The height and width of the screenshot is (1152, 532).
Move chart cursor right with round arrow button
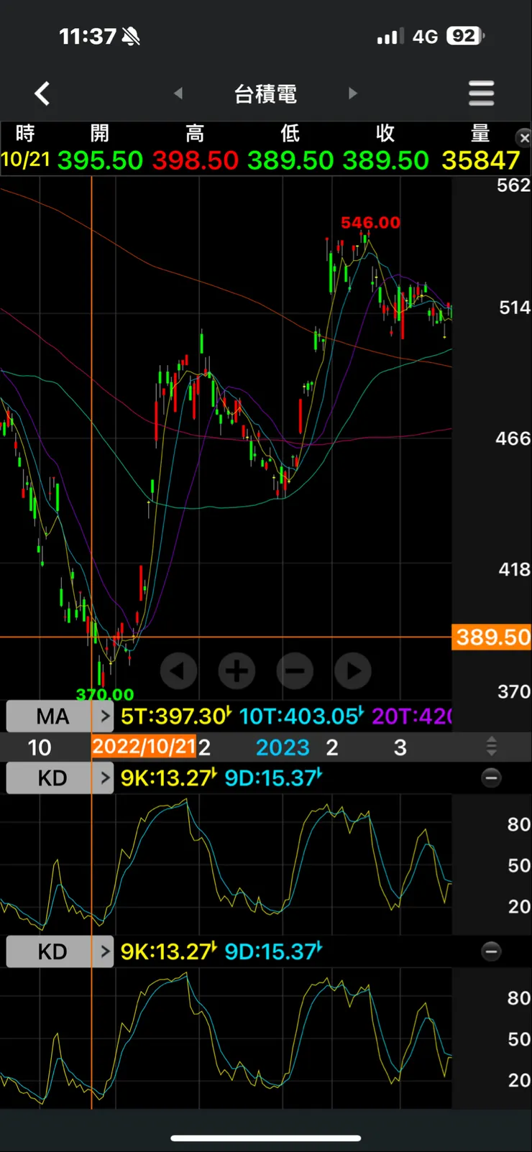353,671
